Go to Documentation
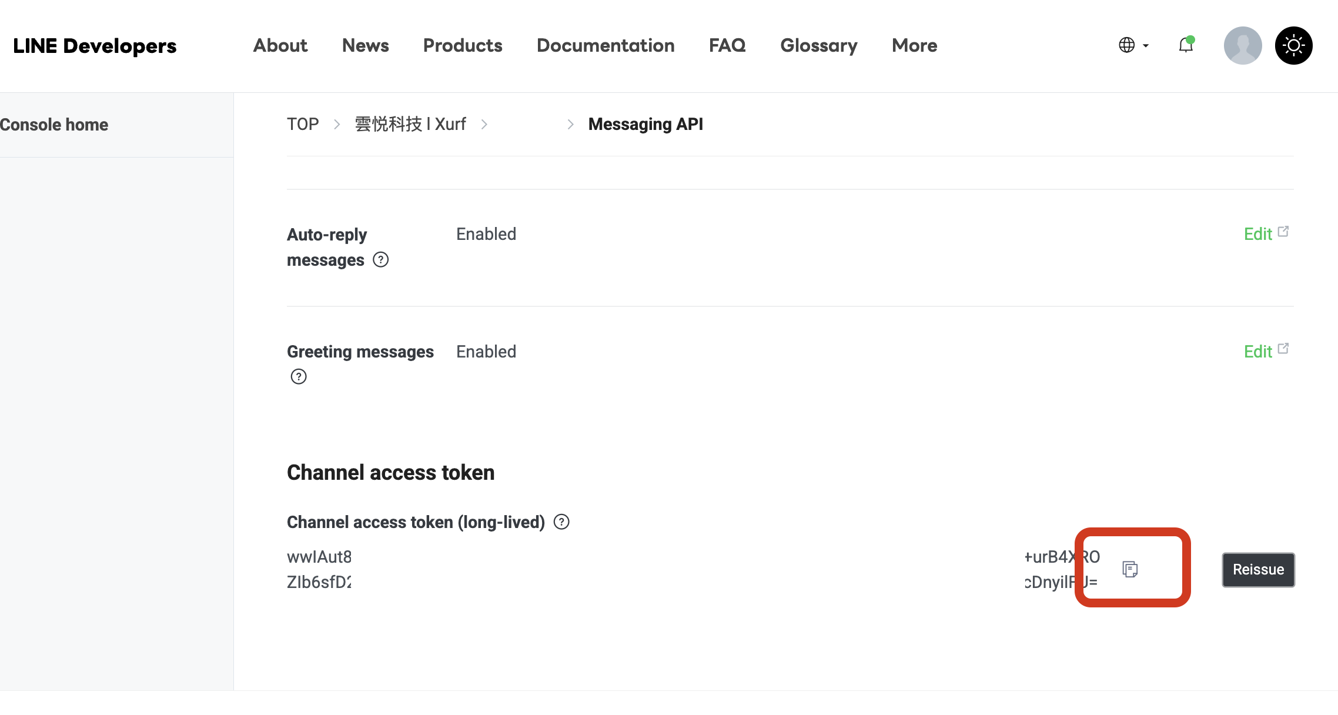The width and height of the screenshot is (1338, 715). coord(606,45)
